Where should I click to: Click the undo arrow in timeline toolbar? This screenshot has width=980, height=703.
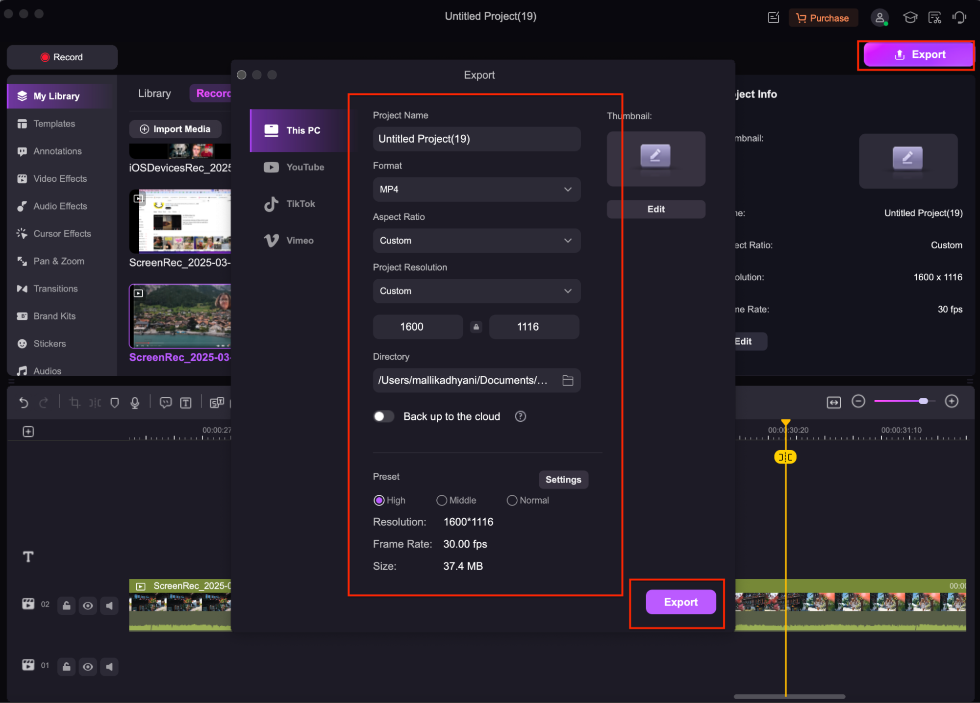click(x=24, y=403)
